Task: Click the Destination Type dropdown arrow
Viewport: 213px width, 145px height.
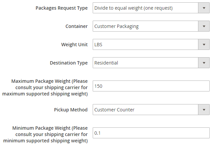Action: click(203, 63)
